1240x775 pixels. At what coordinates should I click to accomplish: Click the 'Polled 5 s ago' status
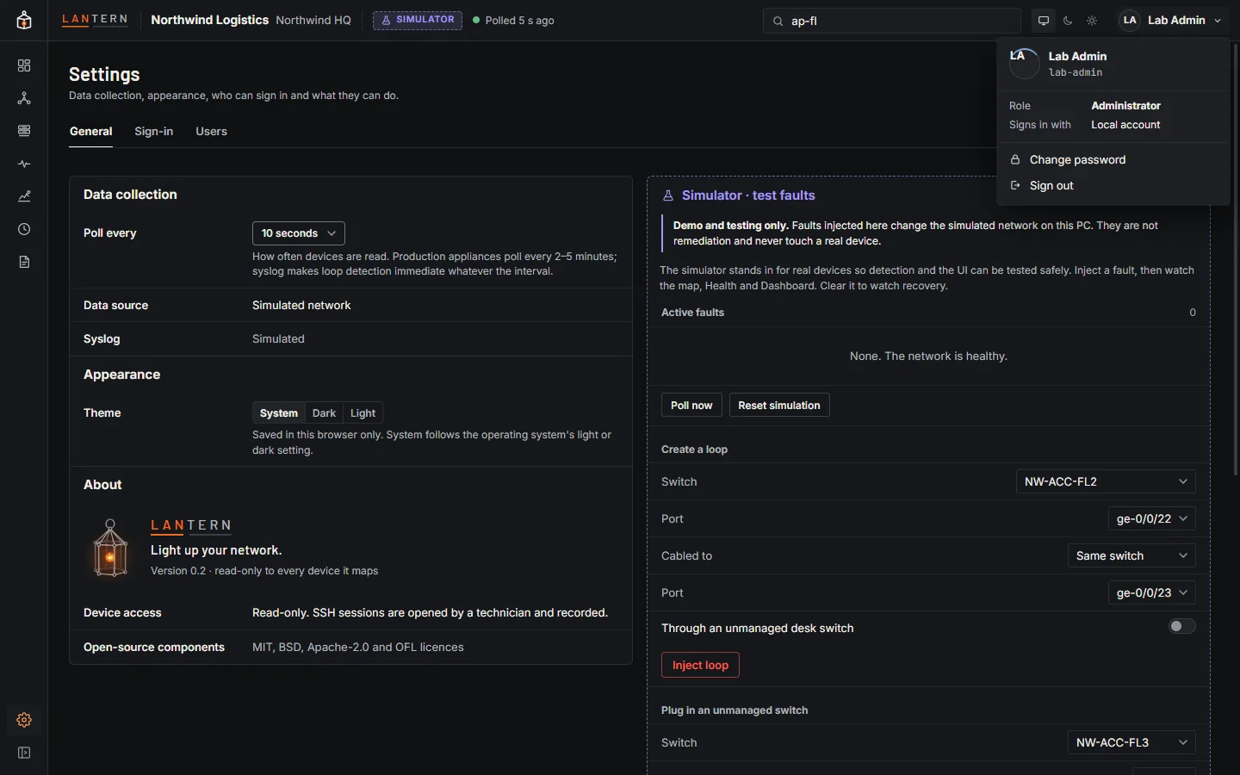pyautogui.click(x=513, y=21)
